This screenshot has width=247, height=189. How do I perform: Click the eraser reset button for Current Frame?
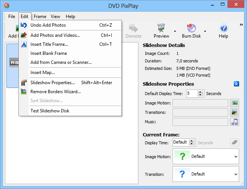pos(235,142)
